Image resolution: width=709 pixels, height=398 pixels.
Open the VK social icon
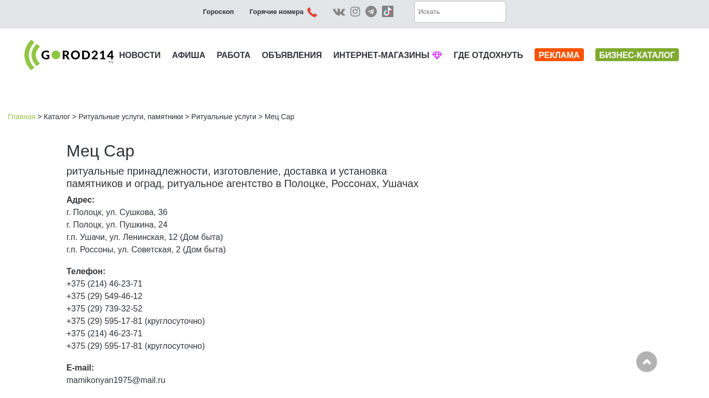click(339, 12)
